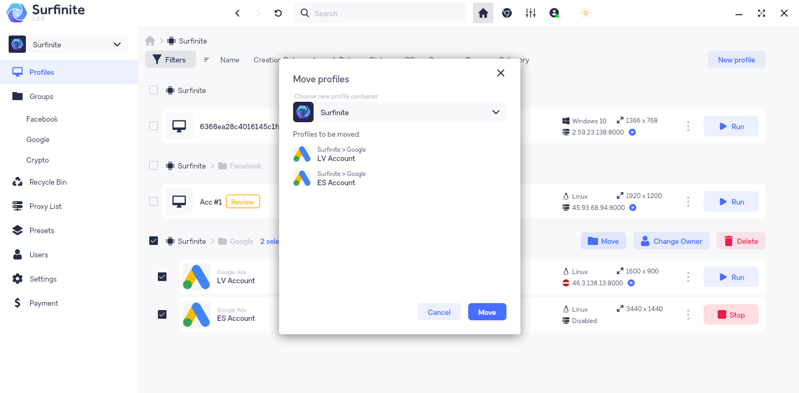
Task: Open more options for Acc #1 profile
Action: (688, 202)
